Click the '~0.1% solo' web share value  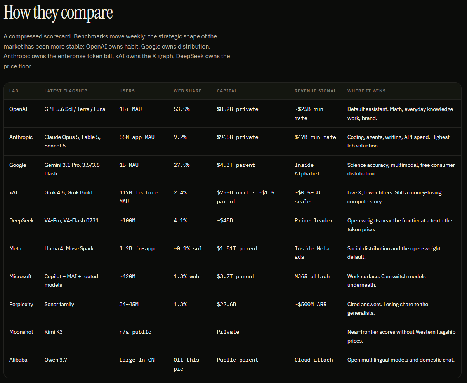point(189,248)
